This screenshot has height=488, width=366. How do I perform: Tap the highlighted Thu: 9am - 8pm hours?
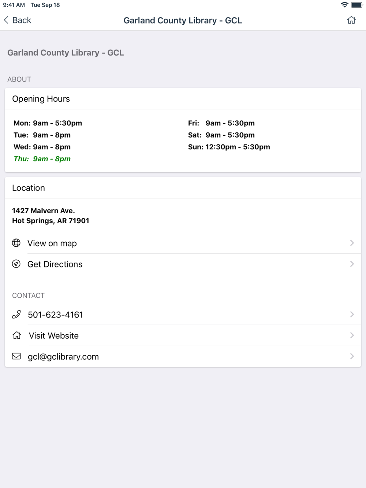42,159
